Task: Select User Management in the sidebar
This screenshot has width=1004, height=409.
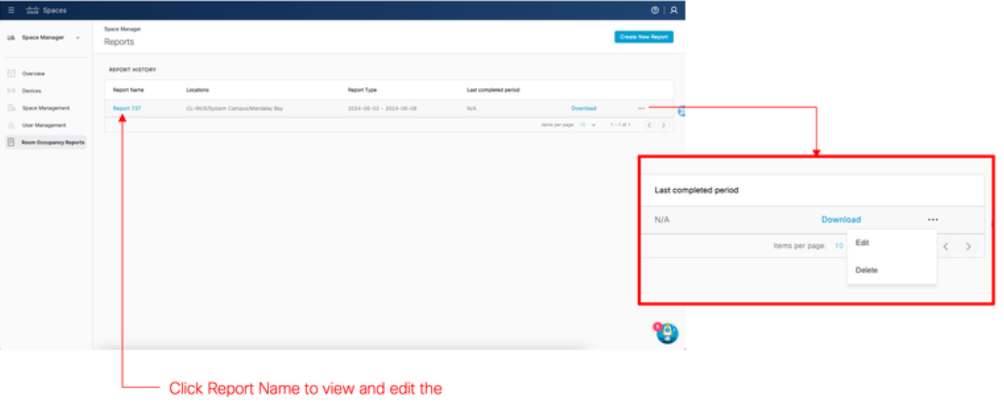Action: [x=44, y=126]
